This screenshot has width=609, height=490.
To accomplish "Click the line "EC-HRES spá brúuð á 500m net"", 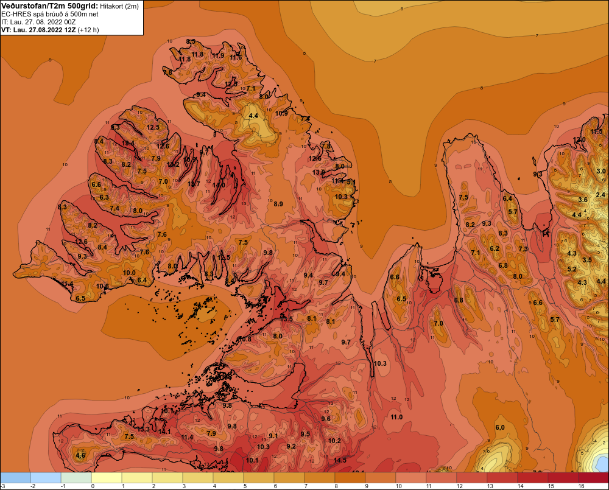I will (50, 14).
